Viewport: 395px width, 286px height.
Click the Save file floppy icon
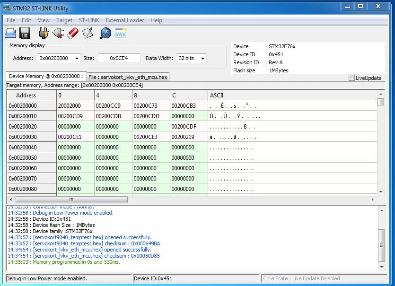pyautogui.click(x=25, y=33)
